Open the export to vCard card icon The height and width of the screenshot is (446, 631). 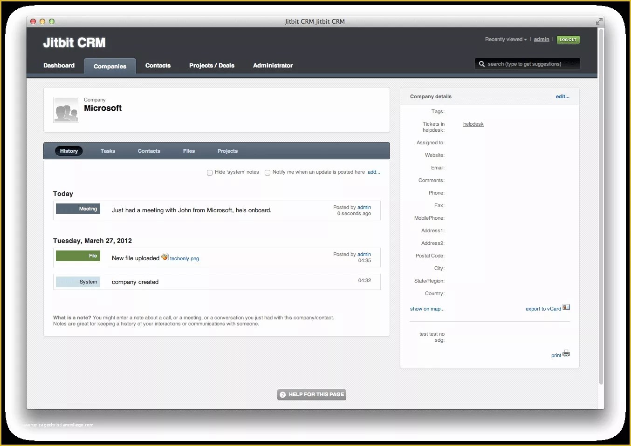pyautogui.click(x=566, y=307)
